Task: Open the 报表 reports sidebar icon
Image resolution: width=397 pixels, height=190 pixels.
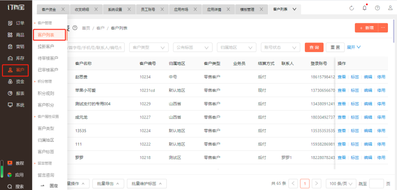Action: tap(10, 93)
